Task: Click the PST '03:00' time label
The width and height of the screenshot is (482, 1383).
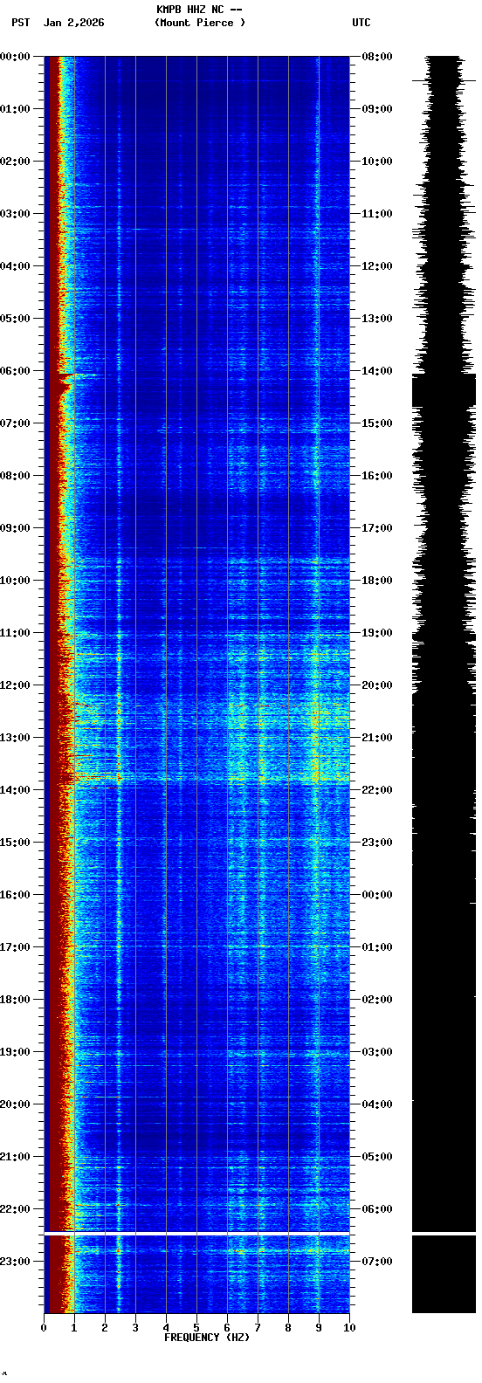Action: click(16, 214)
